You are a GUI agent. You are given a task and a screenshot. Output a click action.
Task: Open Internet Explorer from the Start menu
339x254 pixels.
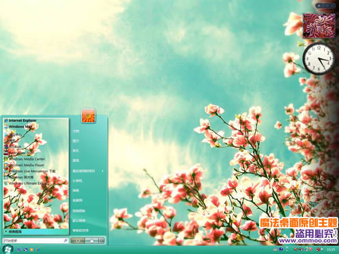click(x=20, y=121)
